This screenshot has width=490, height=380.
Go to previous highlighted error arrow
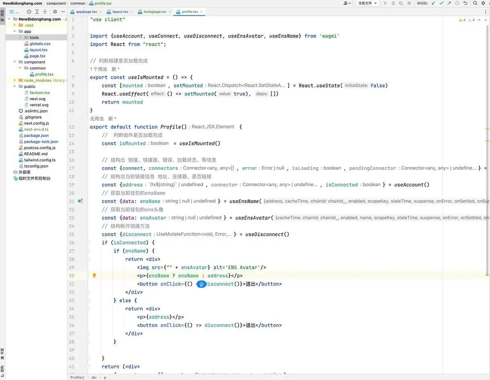coord(479,20)
